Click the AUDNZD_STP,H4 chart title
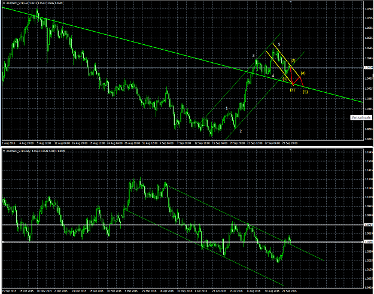This screenshot has width=374, height=294. (x=17, y=4)
